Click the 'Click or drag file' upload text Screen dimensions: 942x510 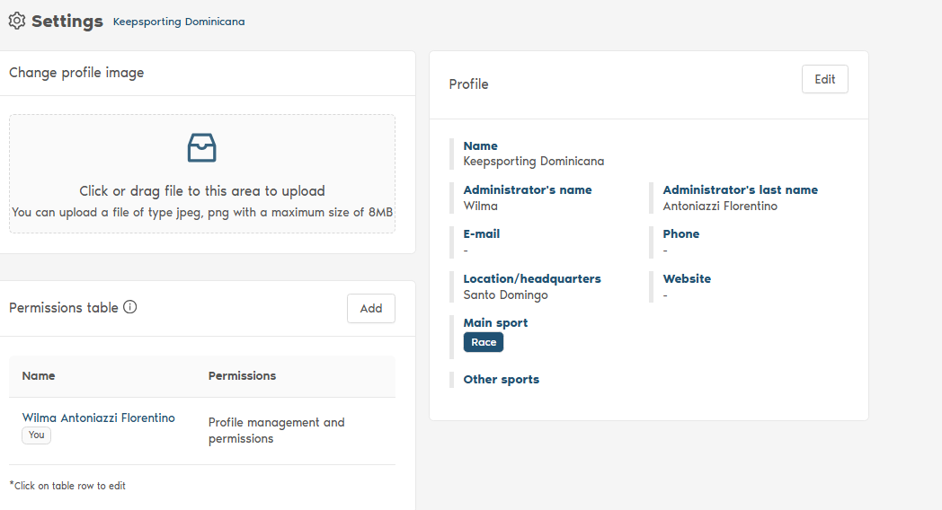point(202,190)
